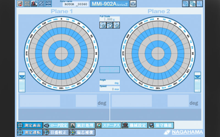Image resolution: width=220 pixels, height=137 pixels.
Task: Click the AUTO full scale icon
Action: [109, 25]
